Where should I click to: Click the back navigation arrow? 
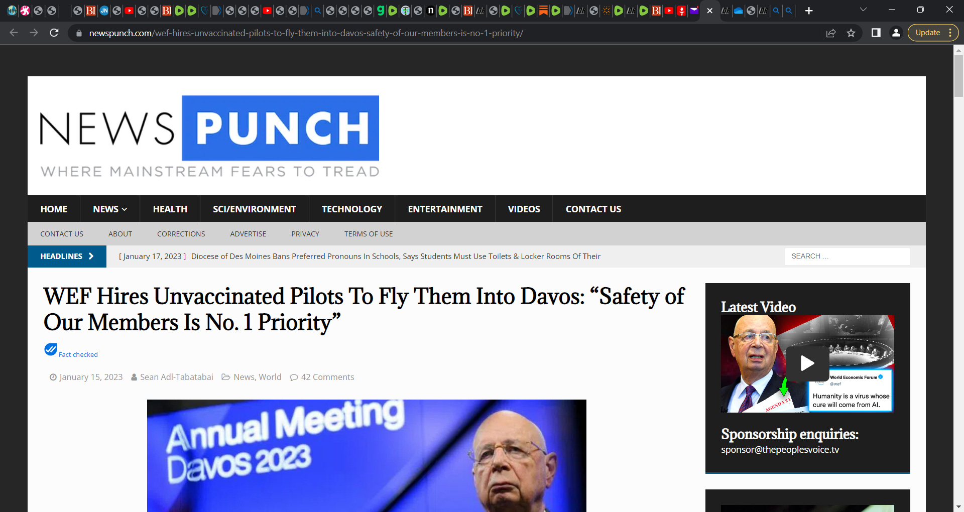pos(14,33)
